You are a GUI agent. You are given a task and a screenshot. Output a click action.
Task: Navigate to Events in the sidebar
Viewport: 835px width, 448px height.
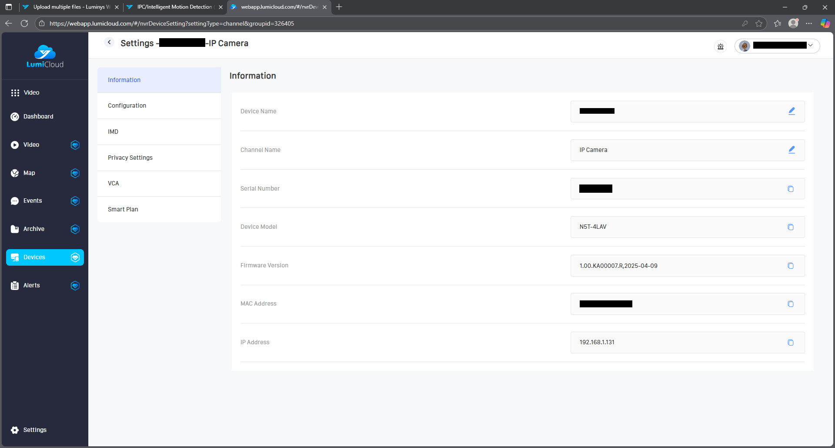click(x=33, y=201)
